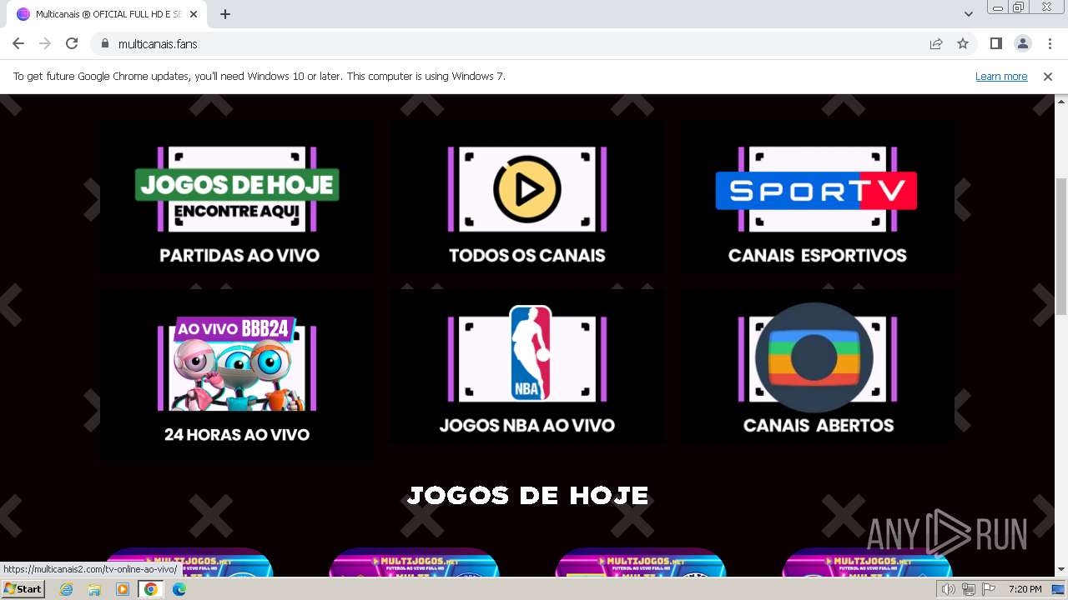Open the SporTV Canais Esportivos card
The width and height of the screenshot is (1068, 600).
[x=817, y=197]
